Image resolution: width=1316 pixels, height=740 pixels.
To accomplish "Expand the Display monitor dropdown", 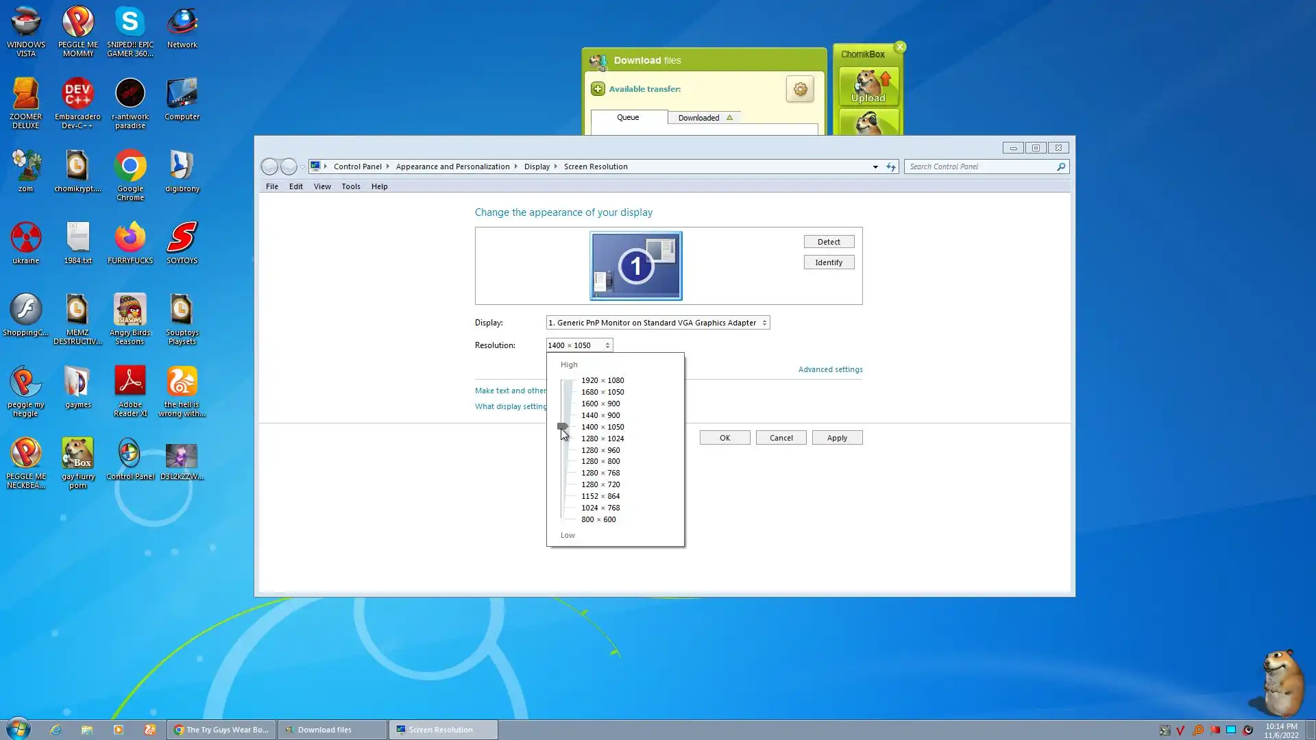I will 657,323.
